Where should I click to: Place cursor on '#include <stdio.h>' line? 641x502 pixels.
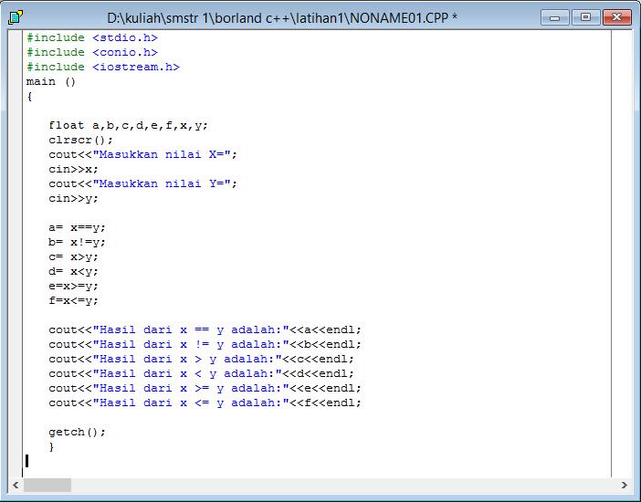click(x=92, y=37)
